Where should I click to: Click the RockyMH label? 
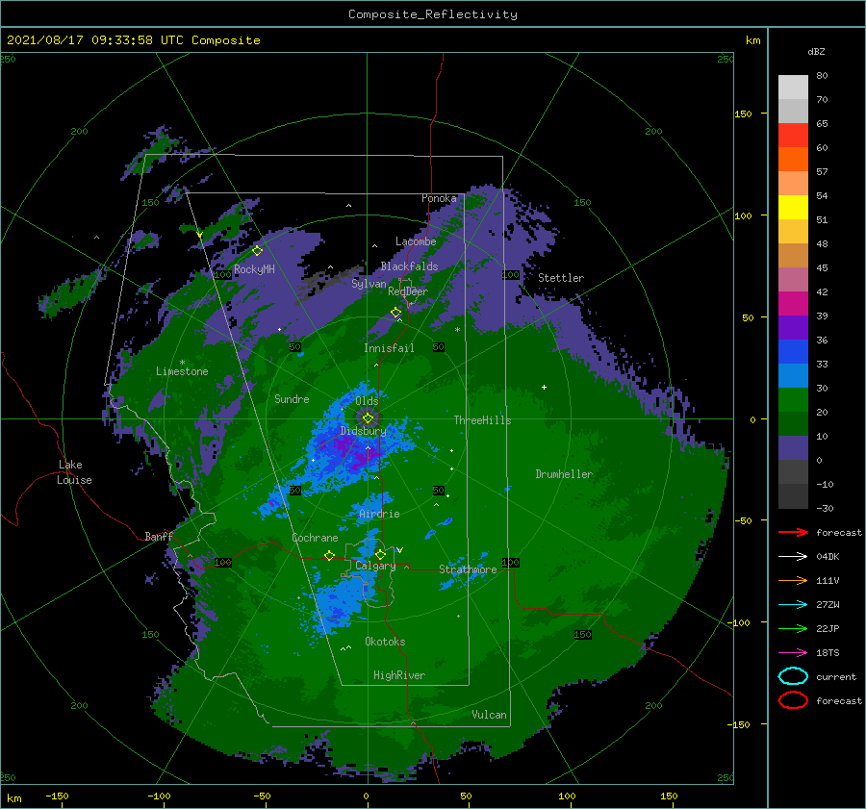pyautogui.click(x=254, y=269)
